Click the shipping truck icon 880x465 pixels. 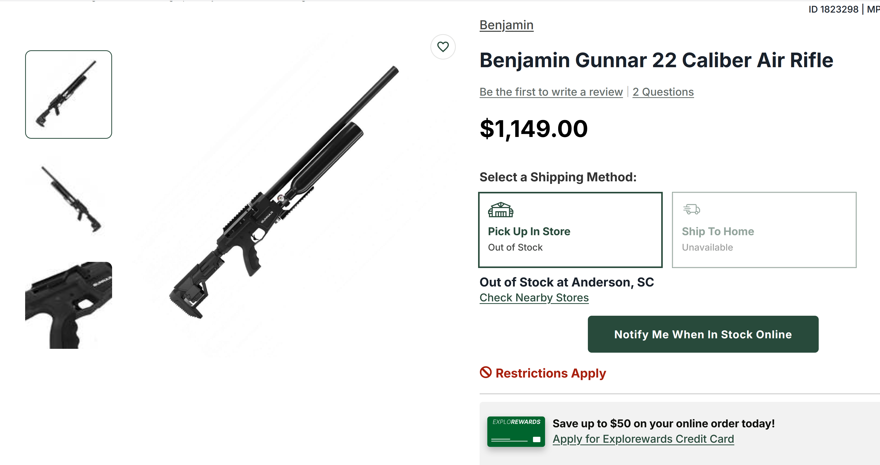coord(691,209)
